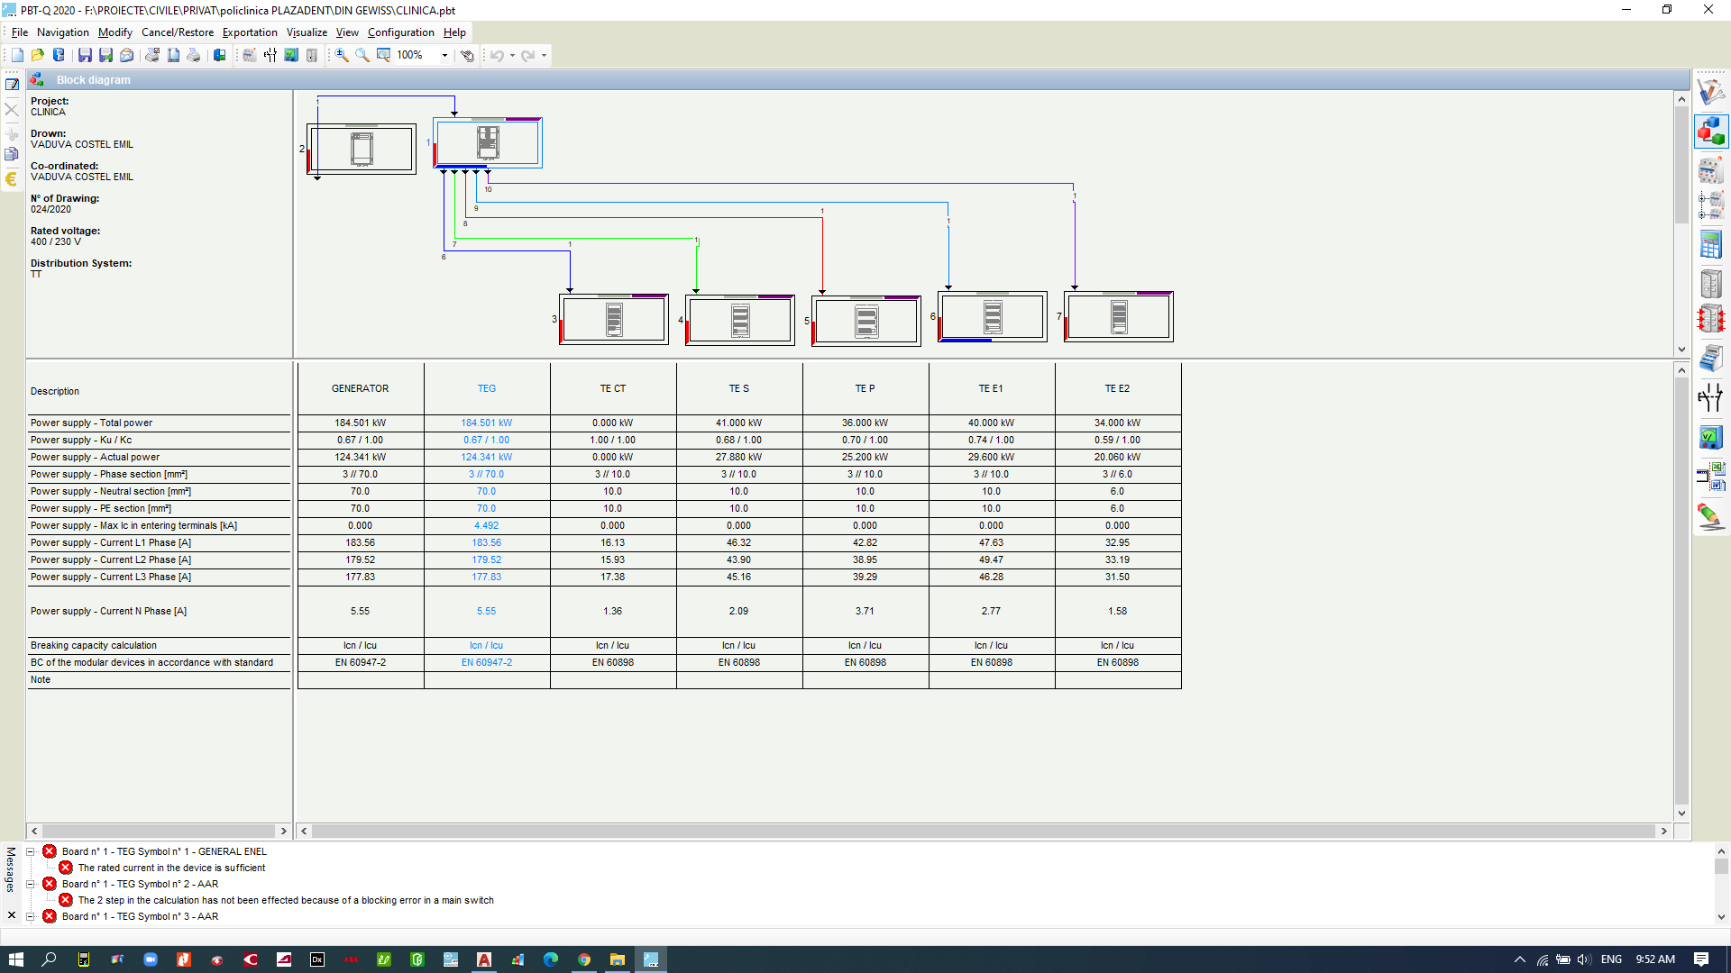This screenshot has width=1731, height=973.
Task: Open the Cancel/Restore menu
Action: click(x=178, y=32)
